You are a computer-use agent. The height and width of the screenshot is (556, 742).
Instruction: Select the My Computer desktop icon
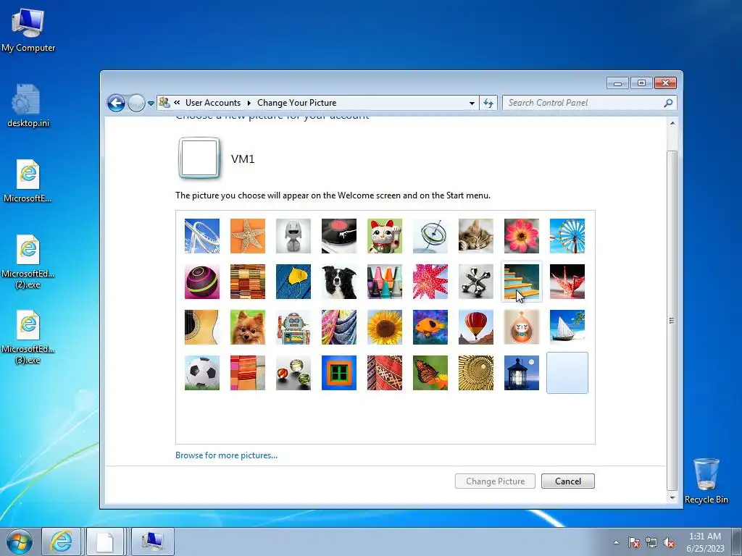pos(28,30)
